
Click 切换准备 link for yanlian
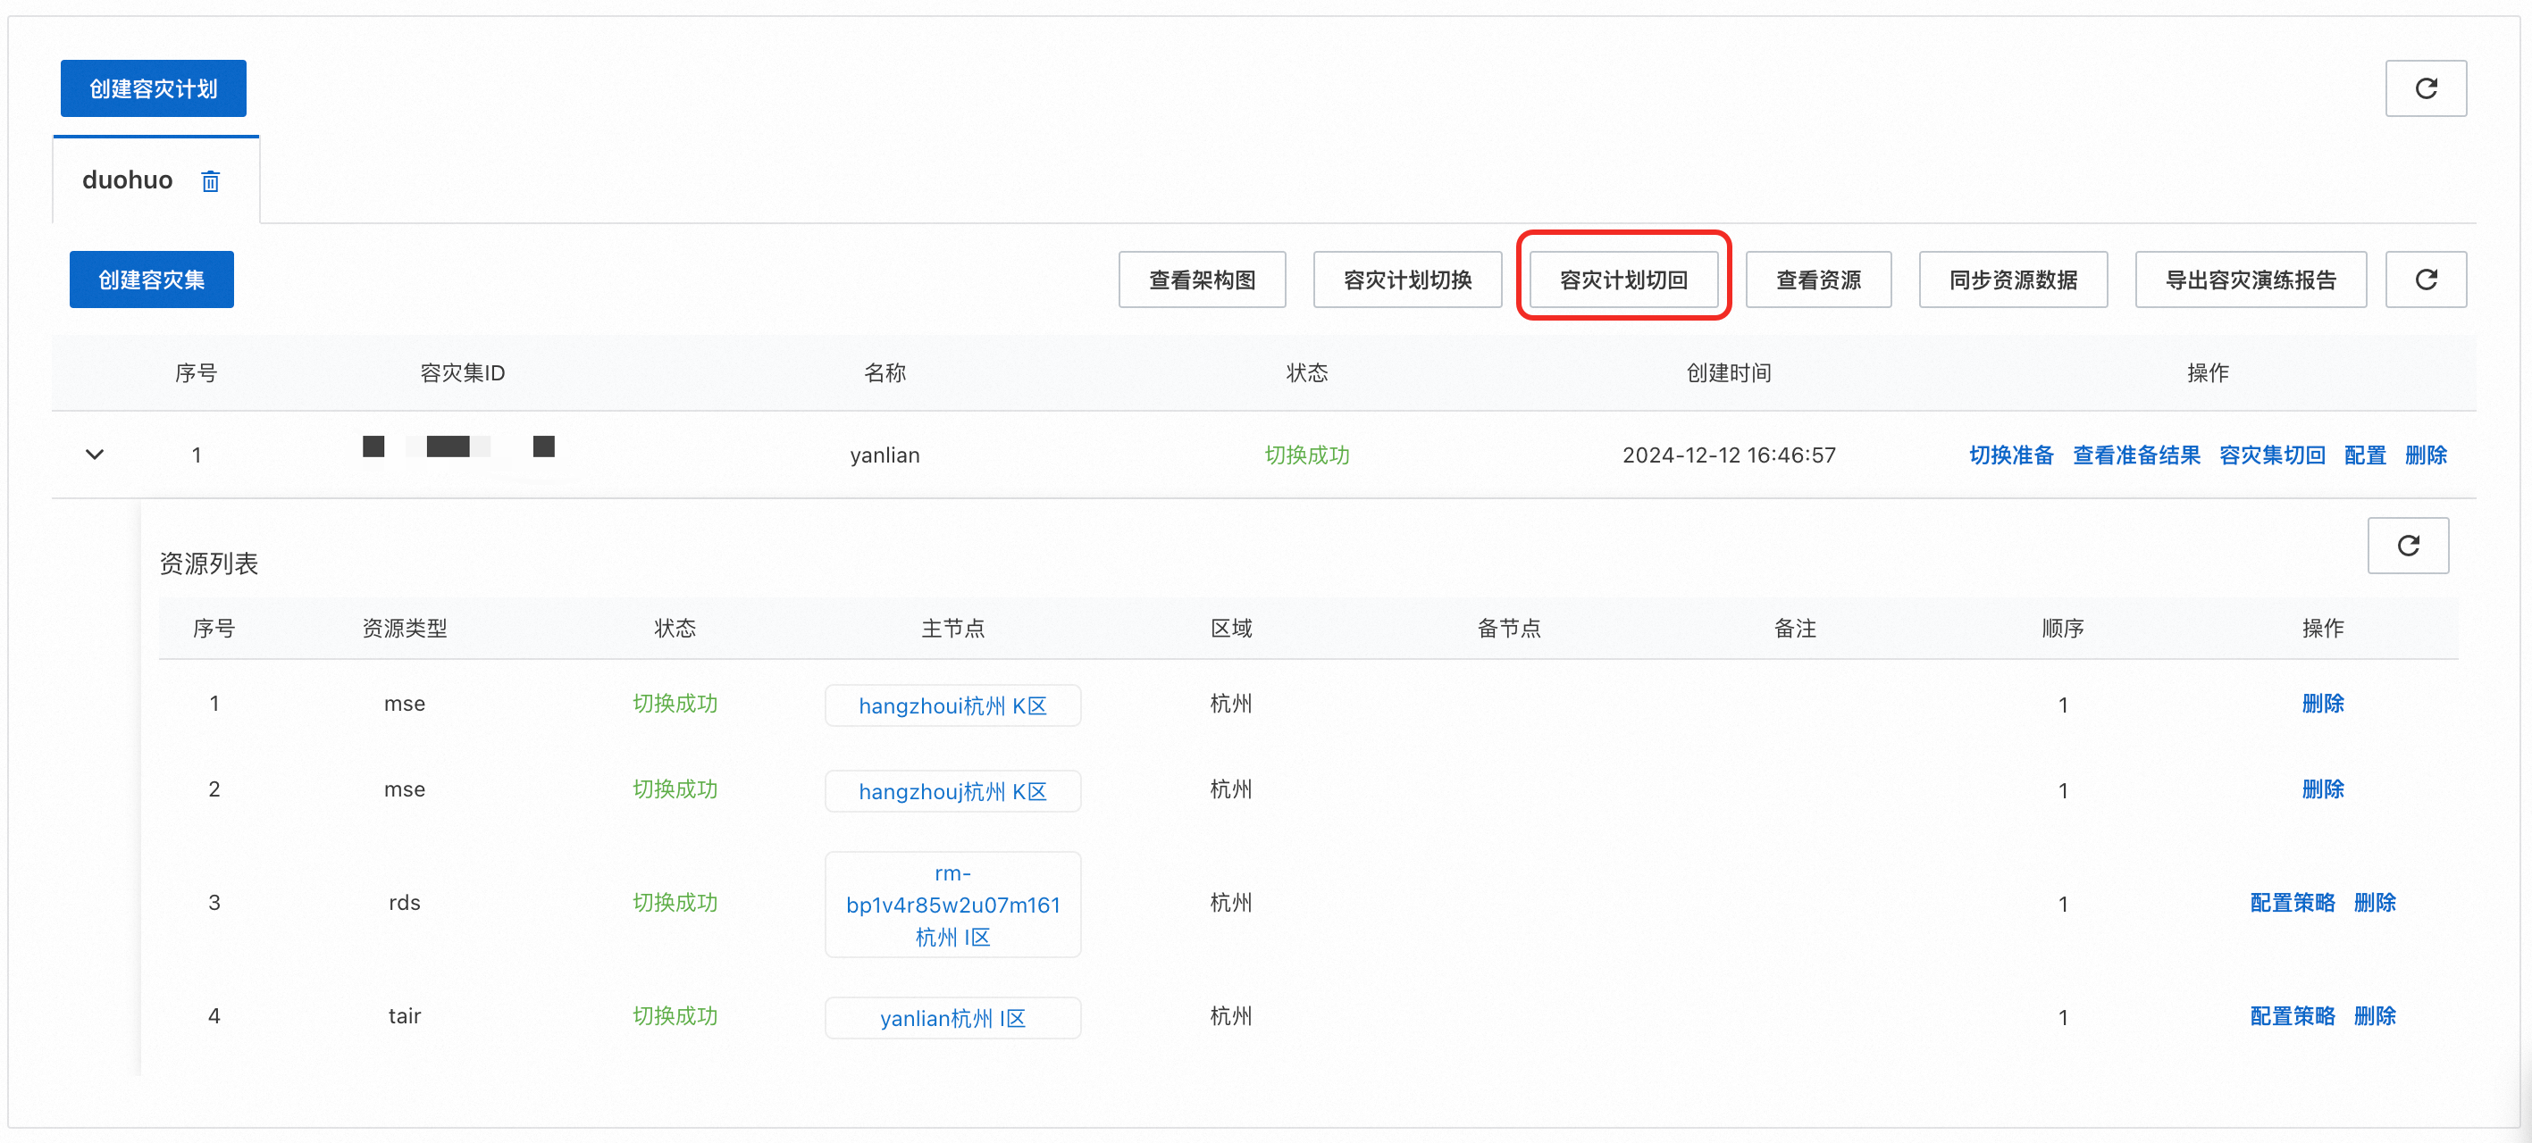pyautogui.click(x=2011, y=455)
